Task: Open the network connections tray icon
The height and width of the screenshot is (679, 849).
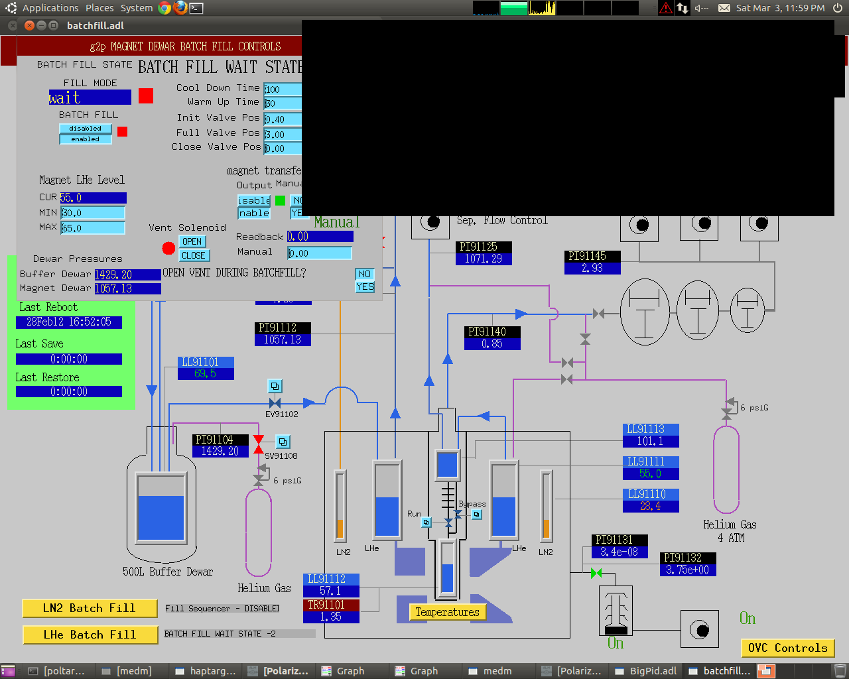Action: pyautogui.click(x=683, y=8)
